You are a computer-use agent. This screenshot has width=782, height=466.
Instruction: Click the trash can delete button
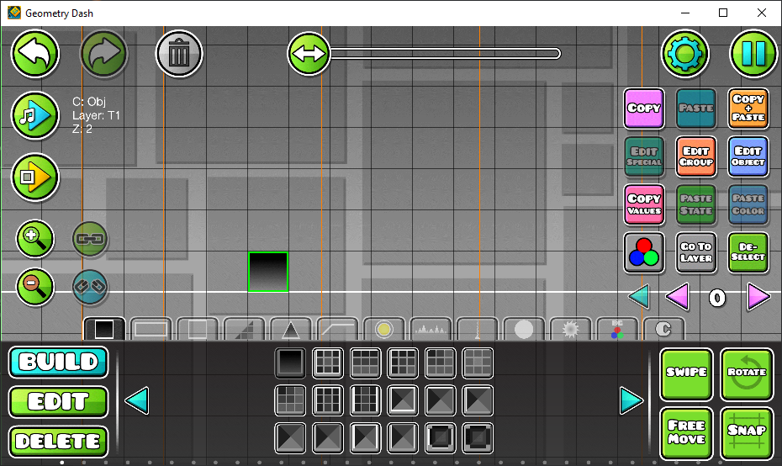click(x=179, y=53)
